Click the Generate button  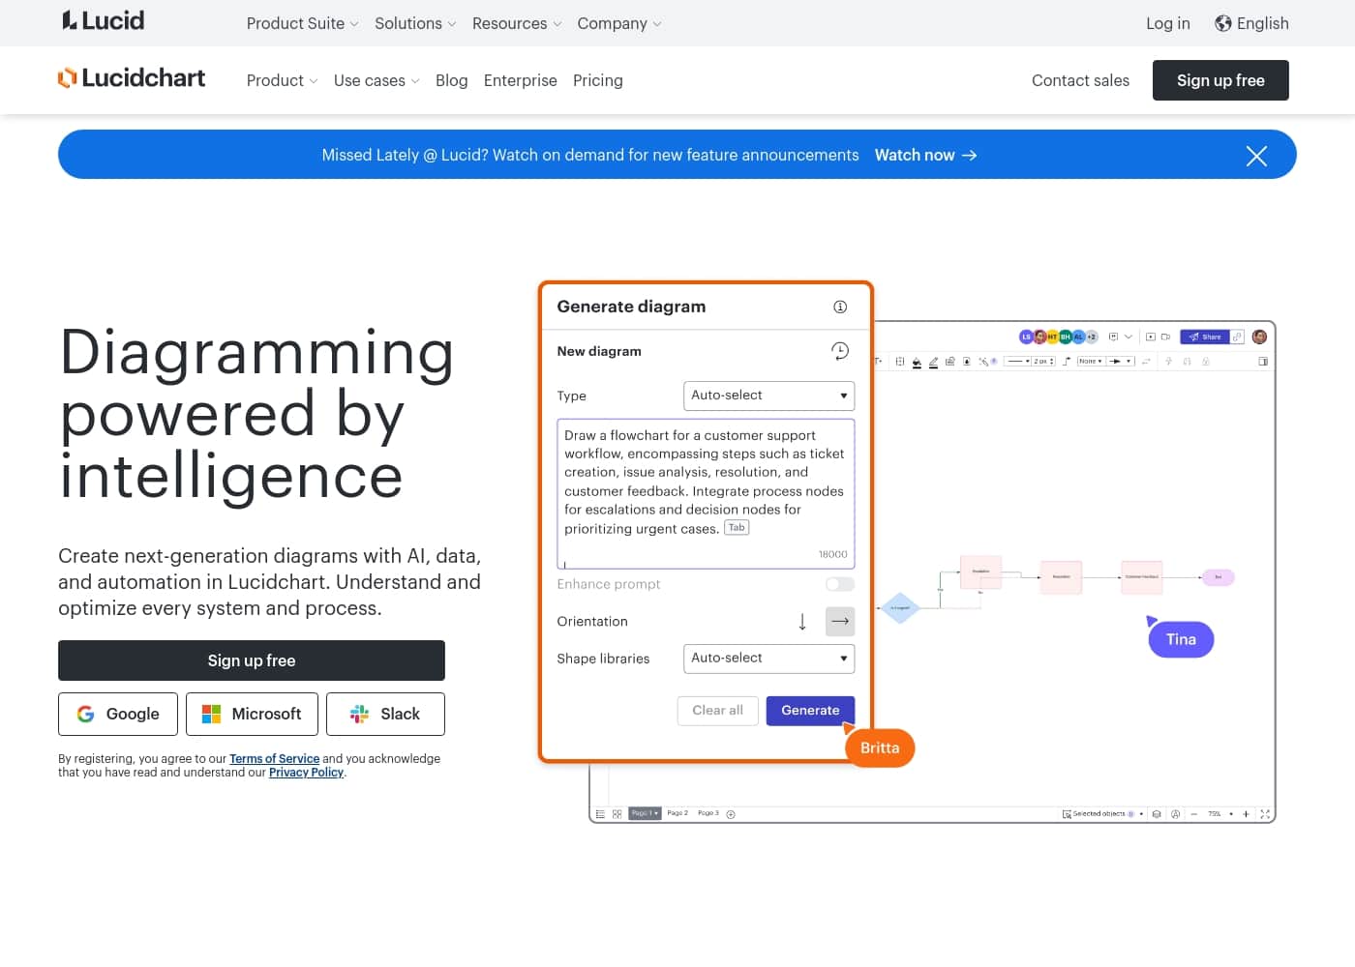point(810,711)
